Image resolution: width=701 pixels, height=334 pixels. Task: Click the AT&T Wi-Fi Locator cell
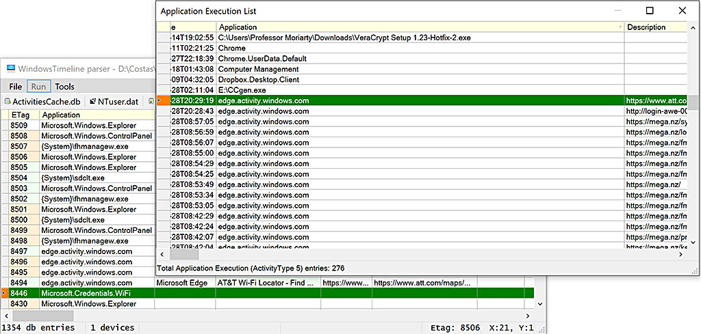tap(268, 283)
